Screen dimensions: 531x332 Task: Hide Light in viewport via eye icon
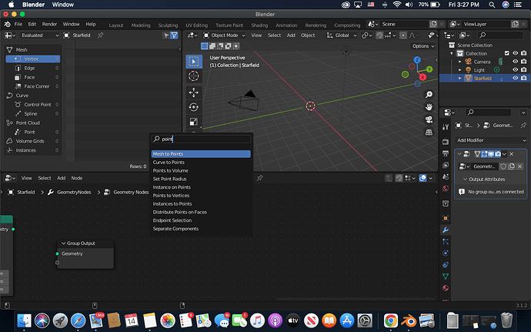tap(516, 70)
